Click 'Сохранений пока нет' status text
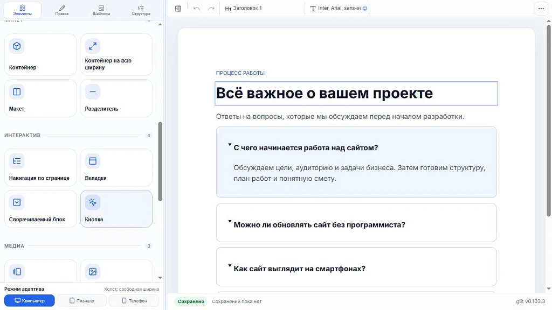Image resolution: width=552 pixels, height=310 pixels. click(237, 301)
